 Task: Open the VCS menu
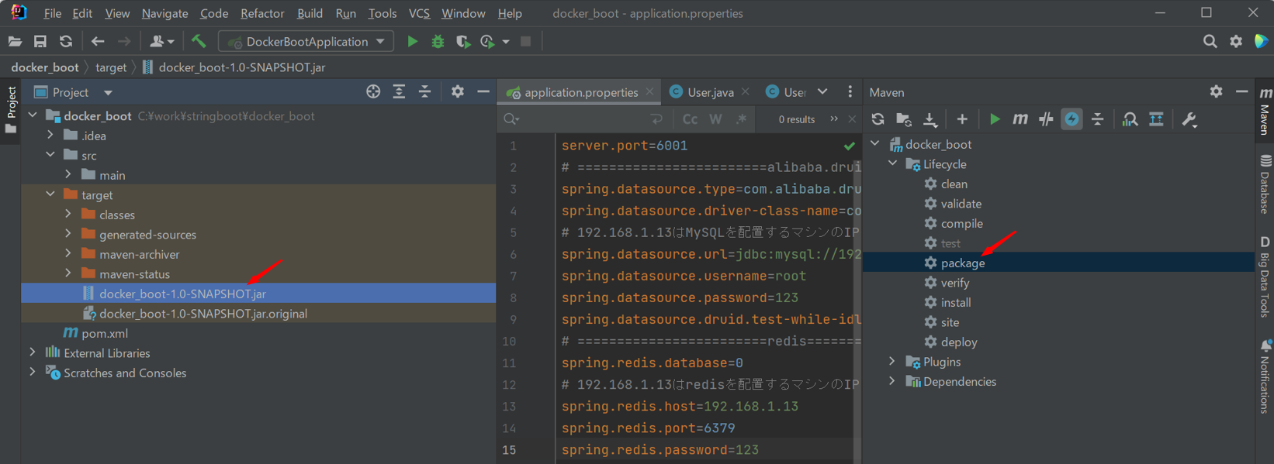(419, 13)
